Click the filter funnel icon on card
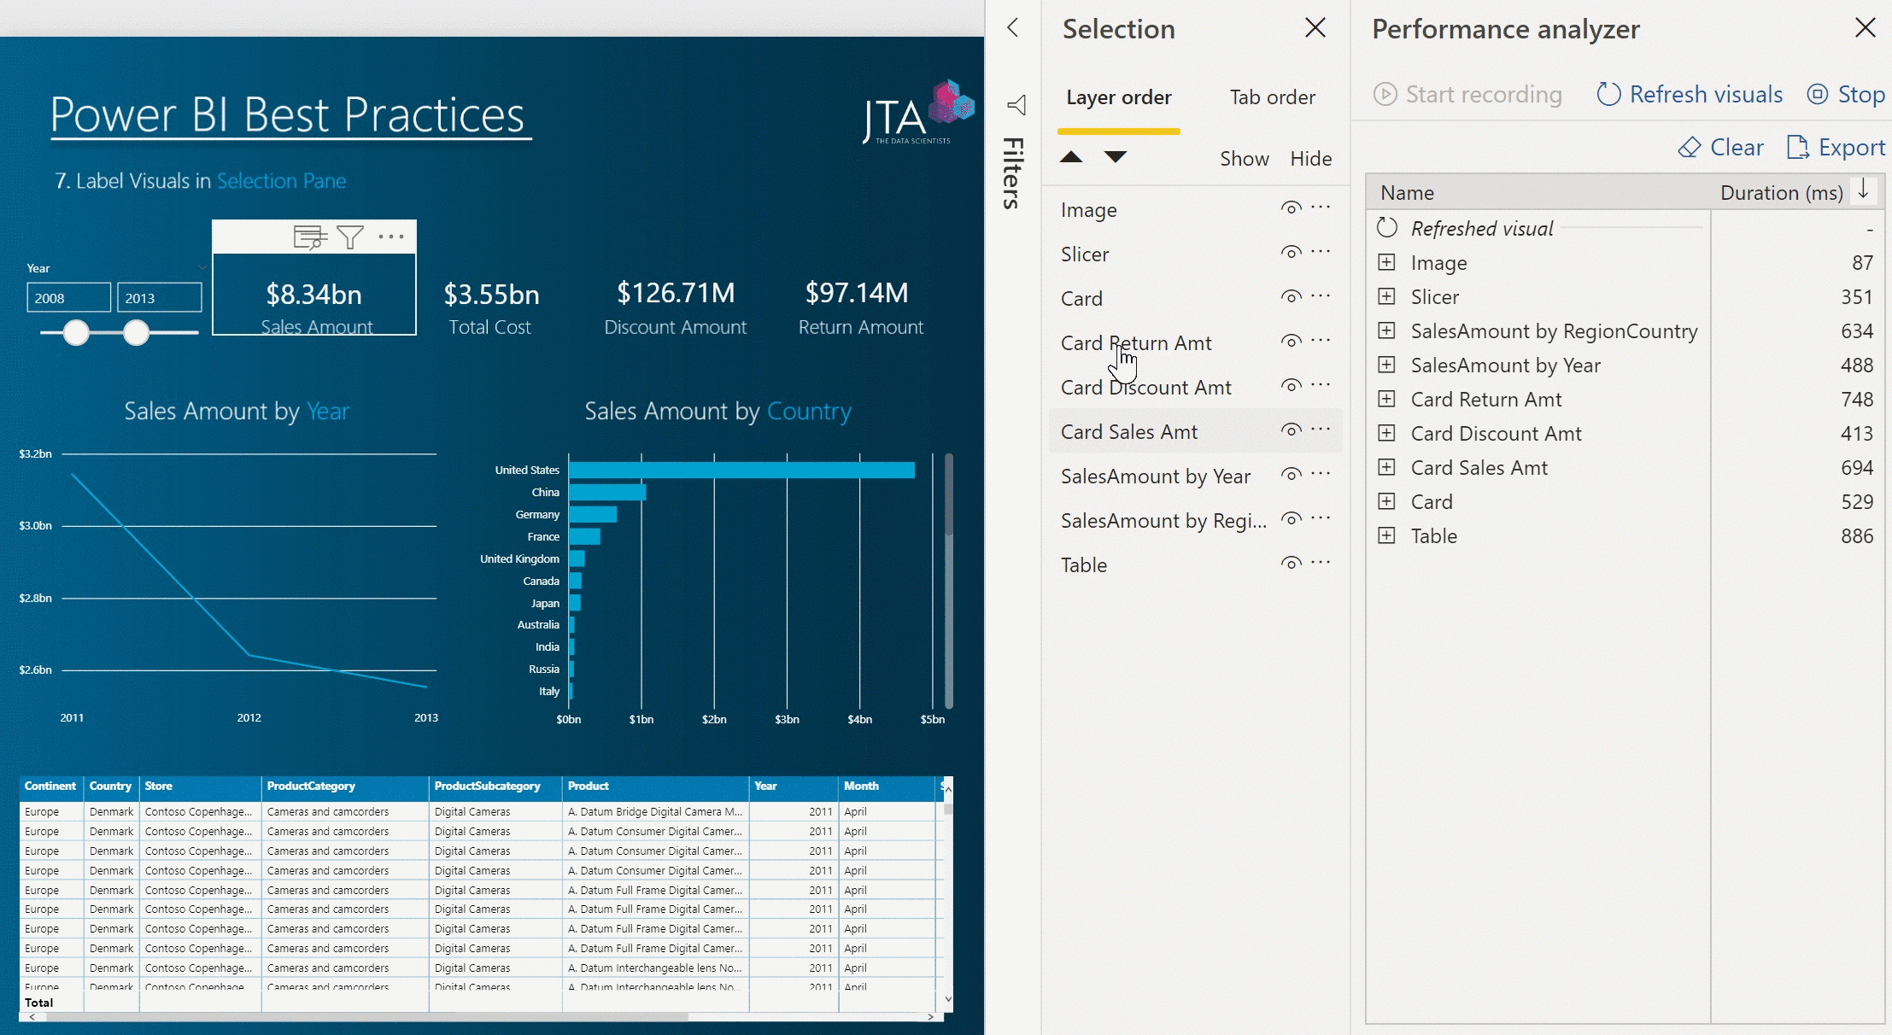This screenshot has width=1892, height=1035. pyautogui.click(x=350, y=237)
